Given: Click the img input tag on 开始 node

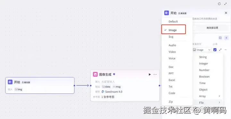Looking at the screenshot, I should click(x=18, y=89).
